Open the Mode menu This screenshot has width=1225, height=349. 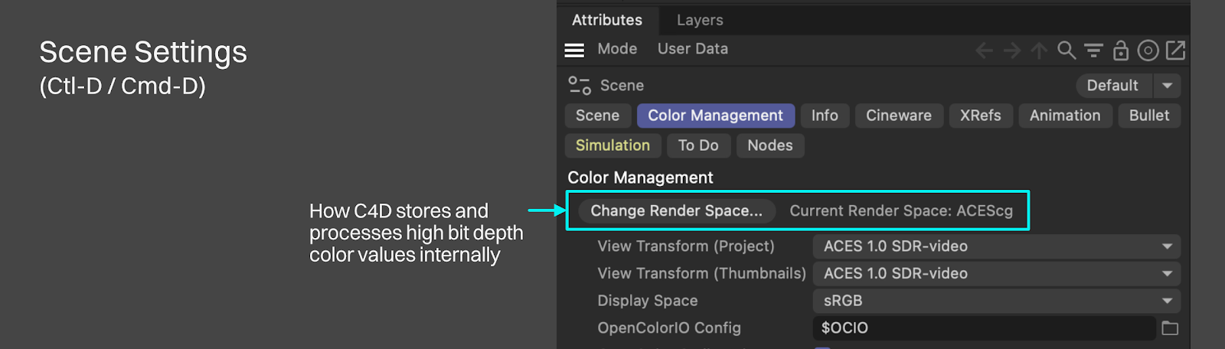617,49
